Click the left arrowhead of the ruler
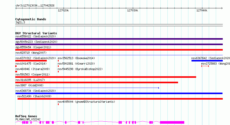The width and height of the screenshot is (230, 125). point(16,8)
